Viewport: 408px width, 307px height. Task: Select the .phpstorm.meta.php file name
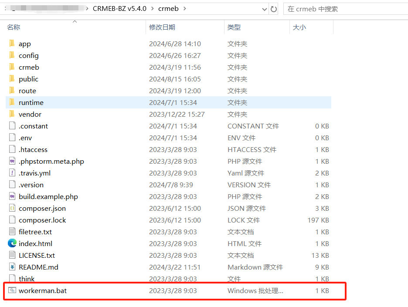pyautogui.click(x=51, y=162)
